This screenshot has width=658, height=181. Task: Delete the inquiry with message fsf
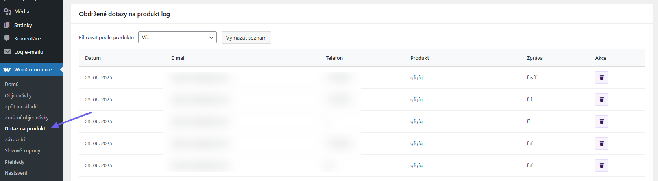point(601,99)
